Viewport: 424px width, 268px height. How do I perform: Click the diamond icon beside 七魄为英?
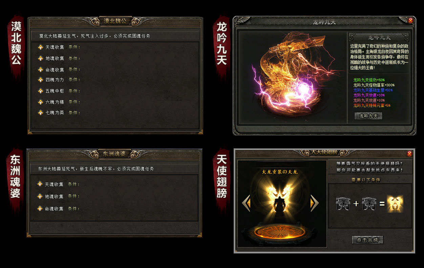click(40, 112)
